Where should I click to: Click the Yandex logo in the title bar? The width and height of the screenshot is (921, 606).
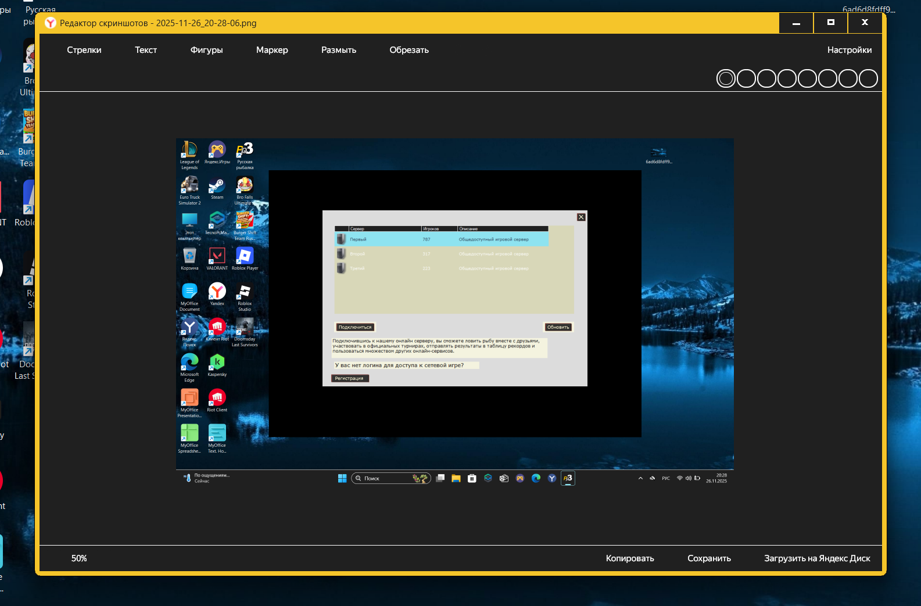click(x=51, y=23)
